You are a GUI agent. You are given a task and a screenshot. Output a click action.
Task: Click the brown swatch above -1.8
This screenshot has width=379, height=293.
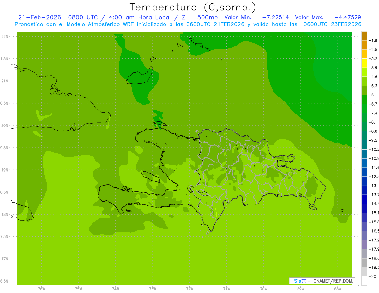(x=364, y=36)
